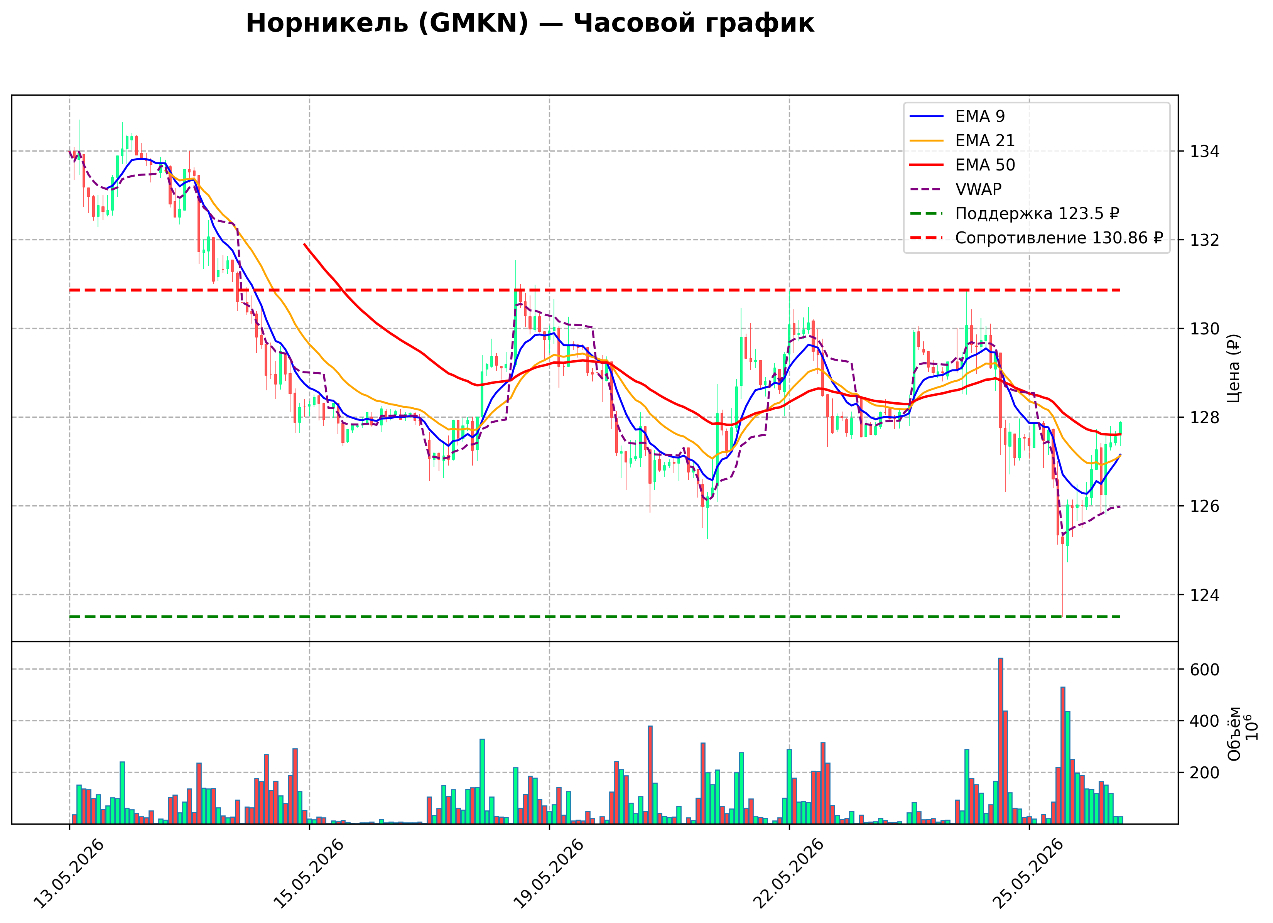Click the EMA 21 legend entry
This screenshot has height=923, width=1273.
click(x=962, y=140)
